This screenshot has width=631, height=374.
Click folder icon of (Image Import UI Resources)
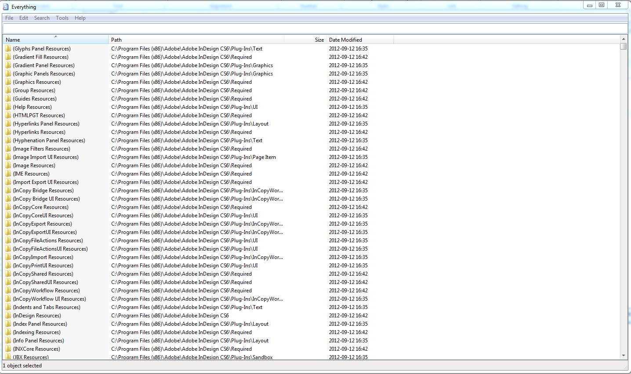pyautogui.click(x=8, y=157)
